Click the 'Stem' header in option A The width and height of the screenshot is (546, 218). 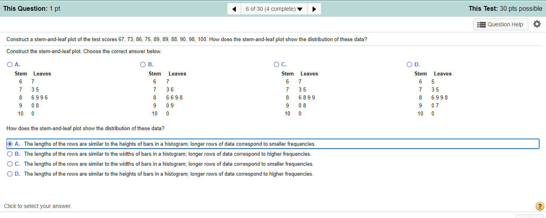21,73
